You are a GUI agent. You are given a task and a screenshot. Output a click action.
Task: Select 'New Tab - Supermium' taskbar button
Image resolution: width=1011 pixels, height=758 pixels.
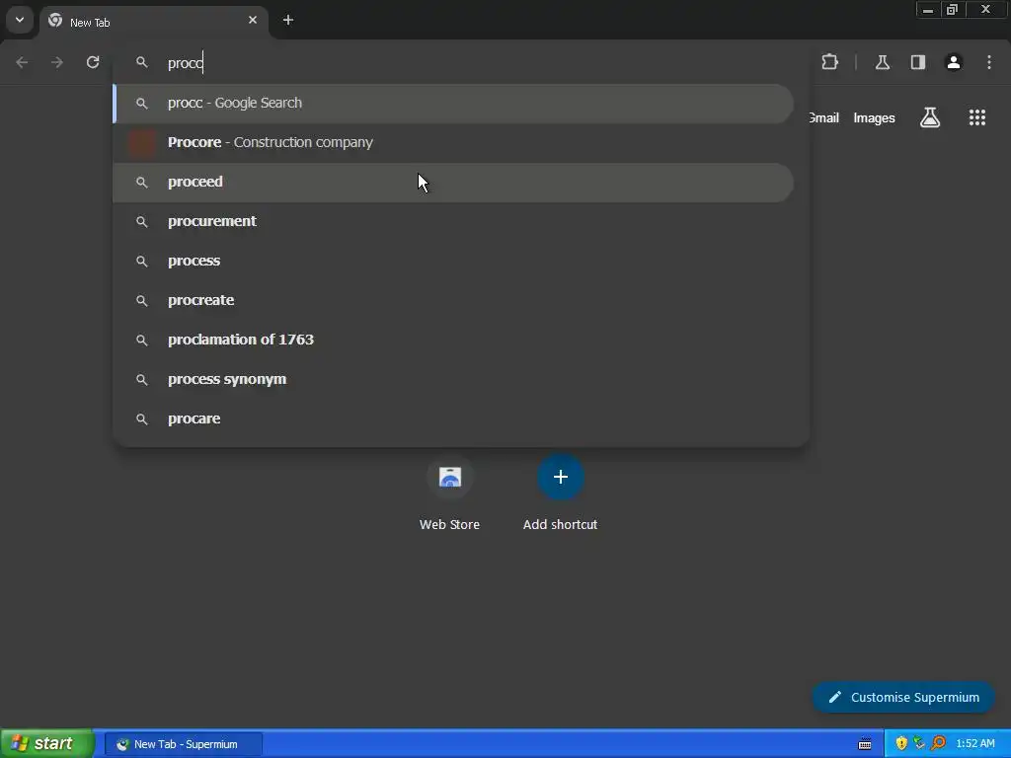click(183, 744)
